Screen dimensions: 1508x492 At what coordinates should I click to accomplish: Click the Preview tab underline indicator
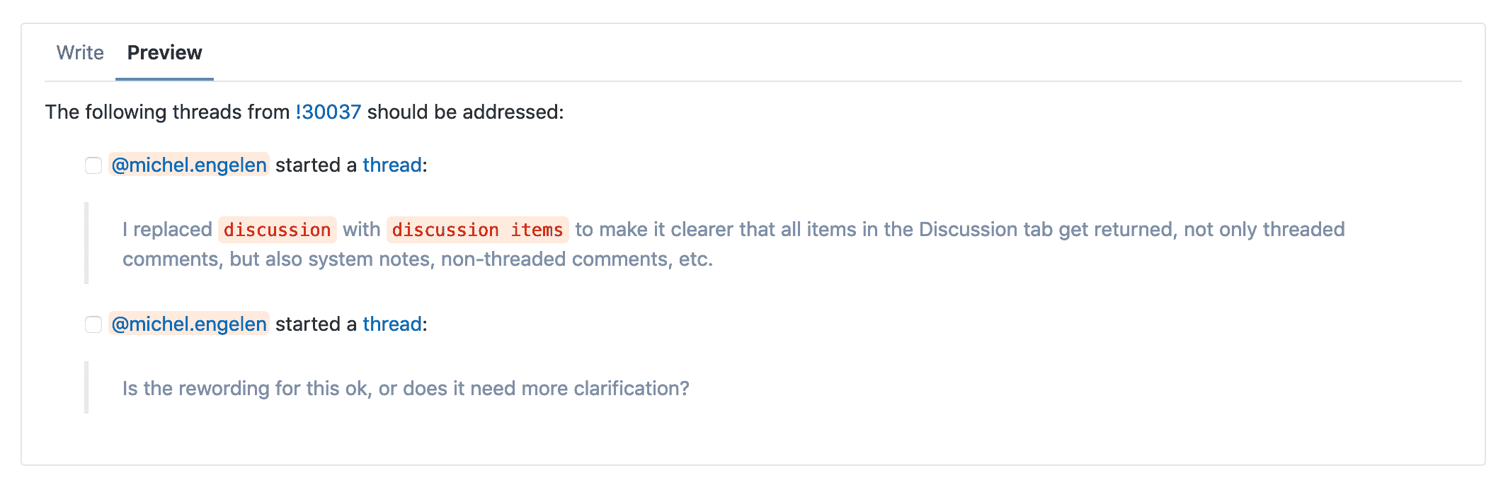tap(164, 80)
